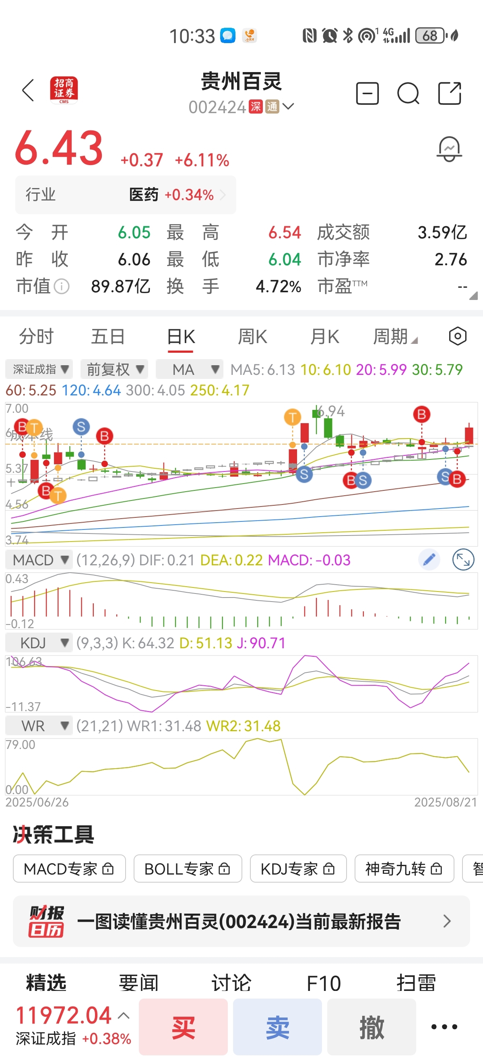Tap the 深 market badge beside 002424
The width and height of the screenshot is (483, 1063).
click(x=256, y=107)
